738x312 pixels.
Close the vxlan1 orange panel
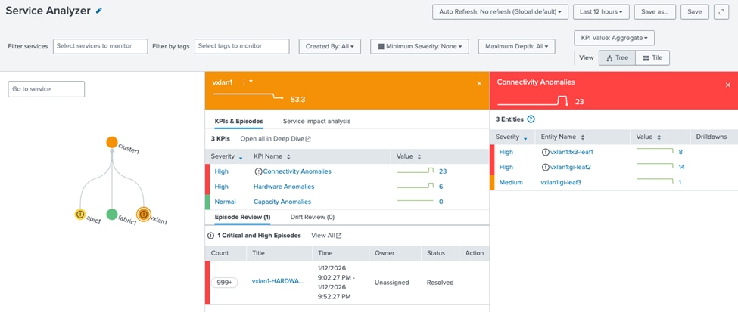(479, 84)
